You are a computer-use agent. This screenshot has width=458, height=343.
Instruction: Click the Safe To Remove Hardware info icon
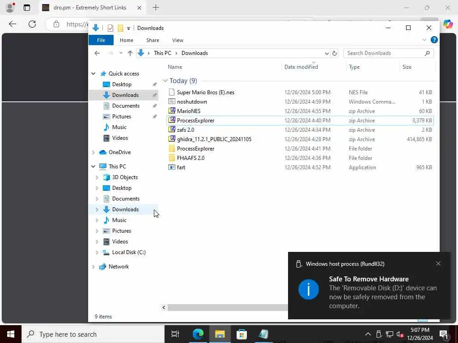click(x=309, y=289)
